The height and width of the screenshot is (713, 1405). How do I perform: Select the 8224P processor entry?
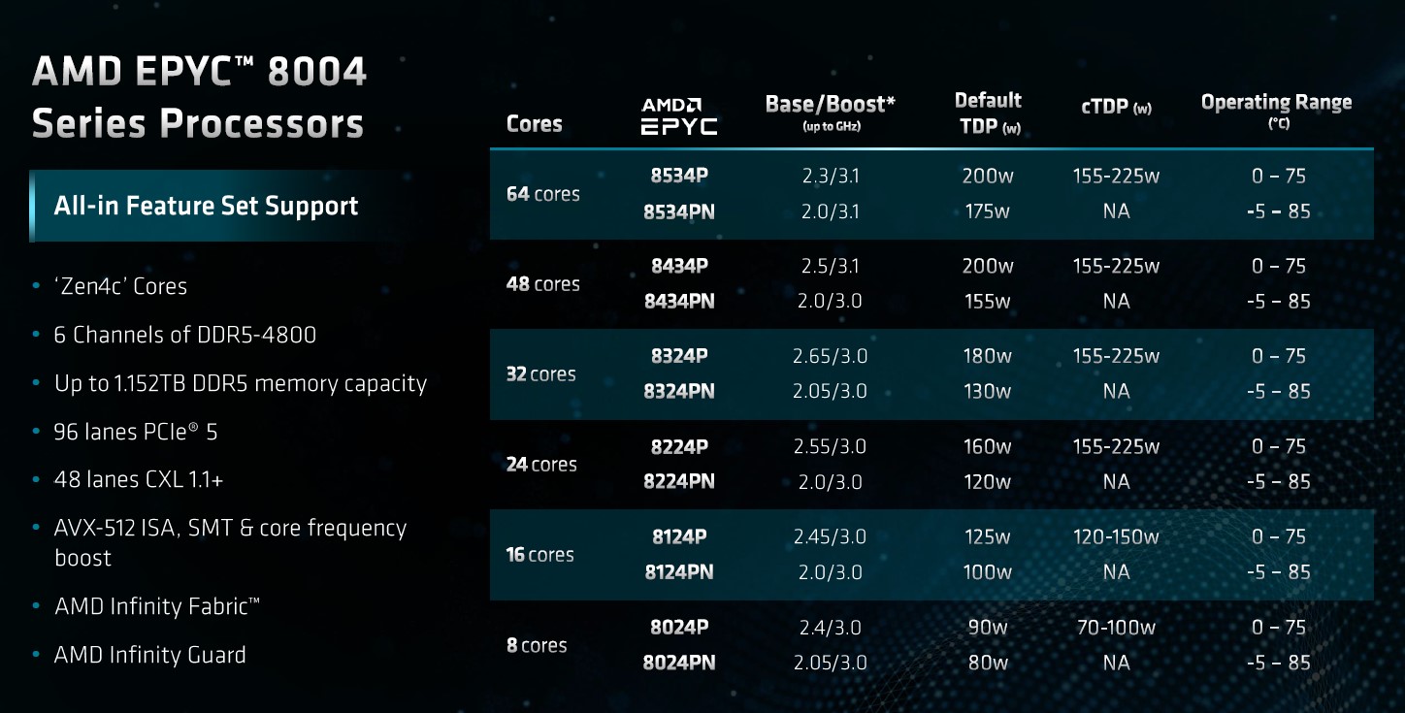679,446
